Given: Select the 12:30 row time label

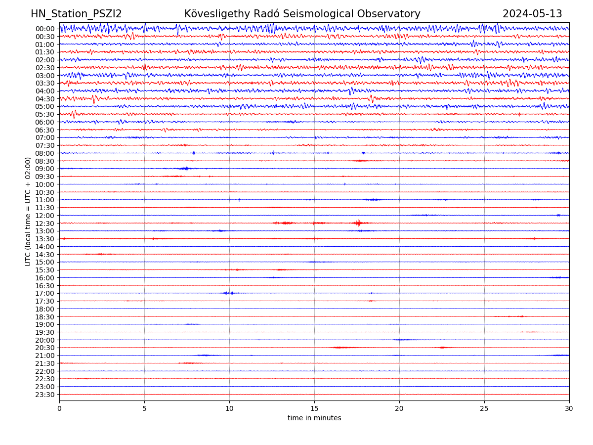Looking at the screenshot, I should coord(45,223).
